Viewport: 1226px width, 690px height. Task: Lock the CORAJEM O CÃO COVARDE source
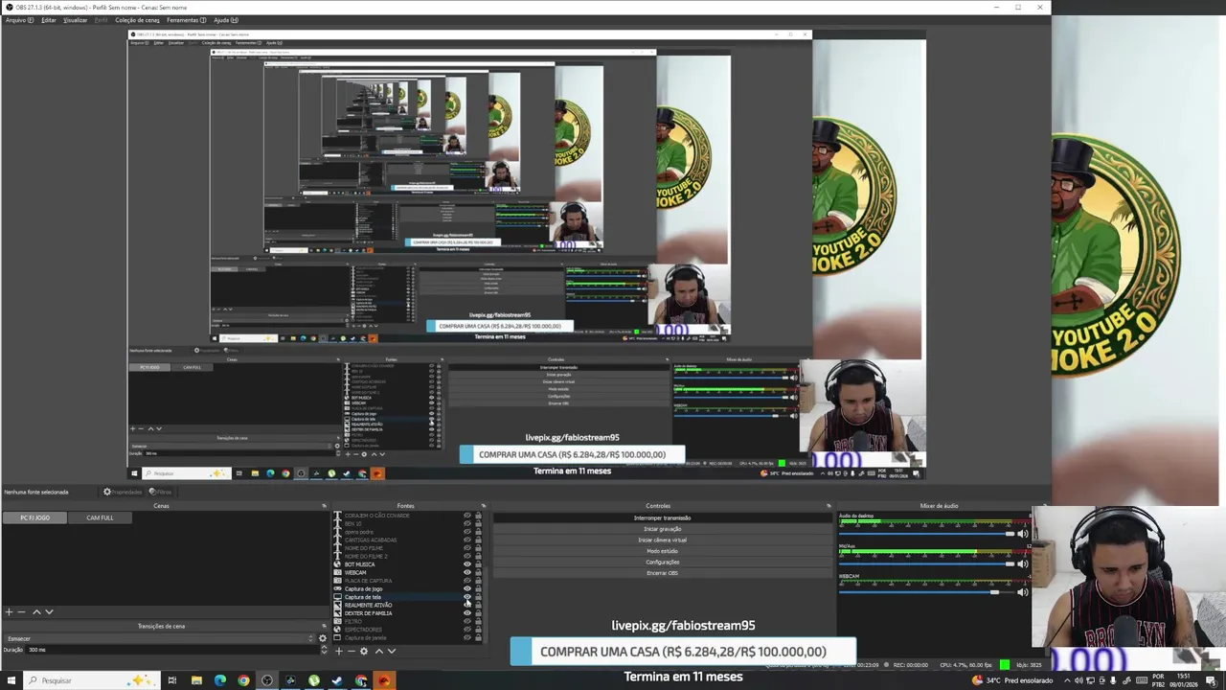click(478, 516)
